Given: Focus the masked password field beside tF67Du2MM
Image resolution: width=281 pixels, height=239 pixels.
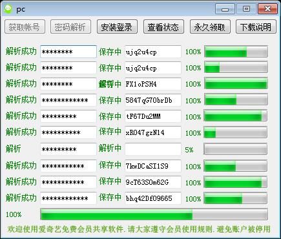Looking at the screenshot, I should [68, 116].
